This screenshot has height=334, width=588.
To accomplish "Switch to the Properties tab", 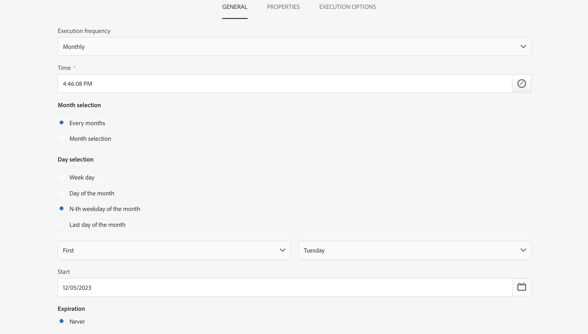I will (x=283, y=7).
